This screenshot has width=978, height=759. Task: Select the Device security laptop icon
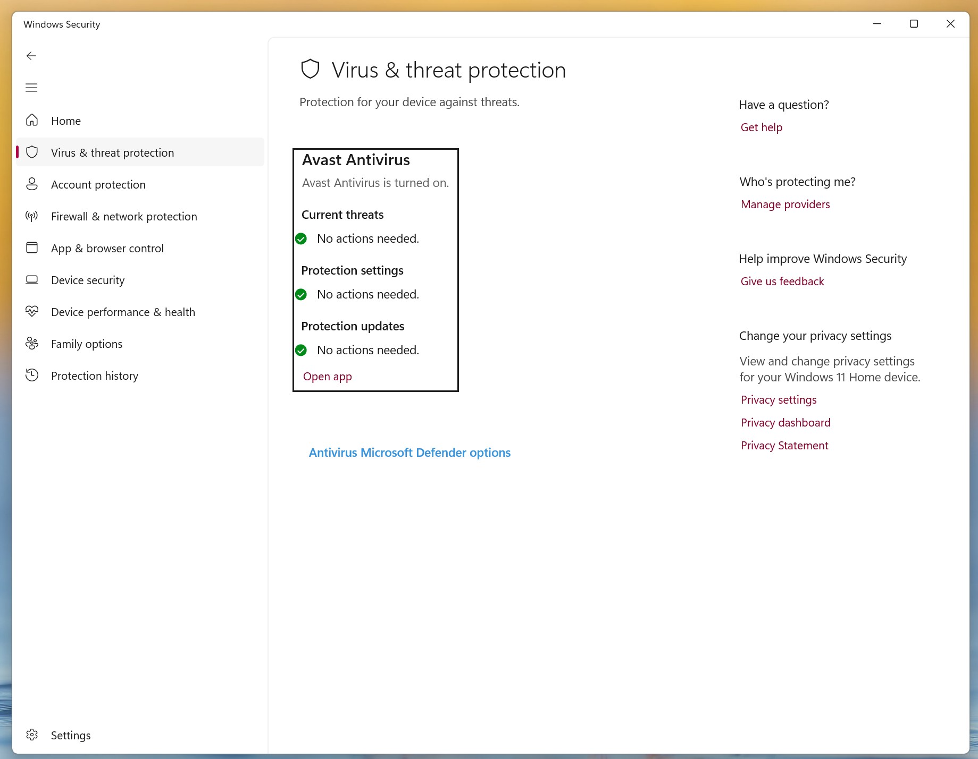point(32,279)
